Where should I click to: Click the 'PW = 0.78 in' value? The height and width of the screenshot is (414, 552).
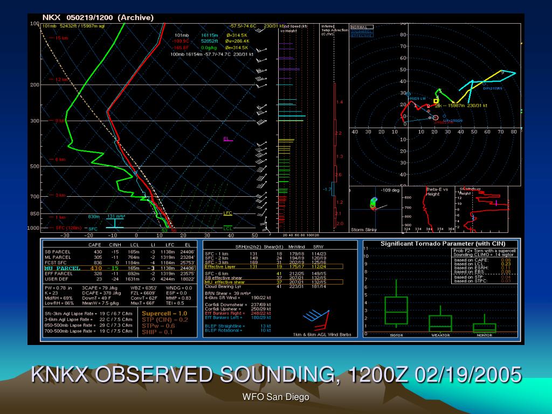pyautogui.click(x=58, y=288)
